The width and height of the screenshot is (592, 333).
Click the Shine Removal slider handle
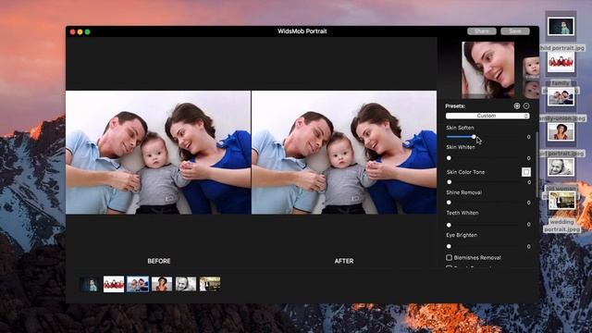[449, 203]
